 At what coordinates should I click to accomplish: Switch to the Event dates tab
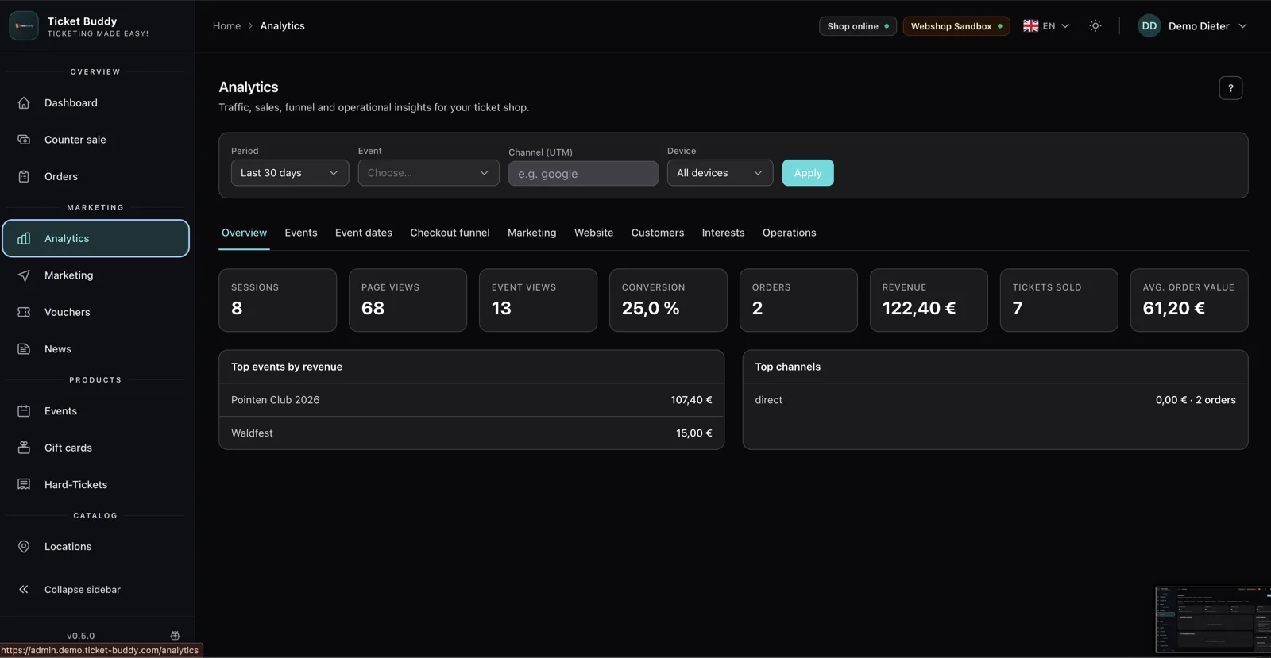[x=364, y=233]
